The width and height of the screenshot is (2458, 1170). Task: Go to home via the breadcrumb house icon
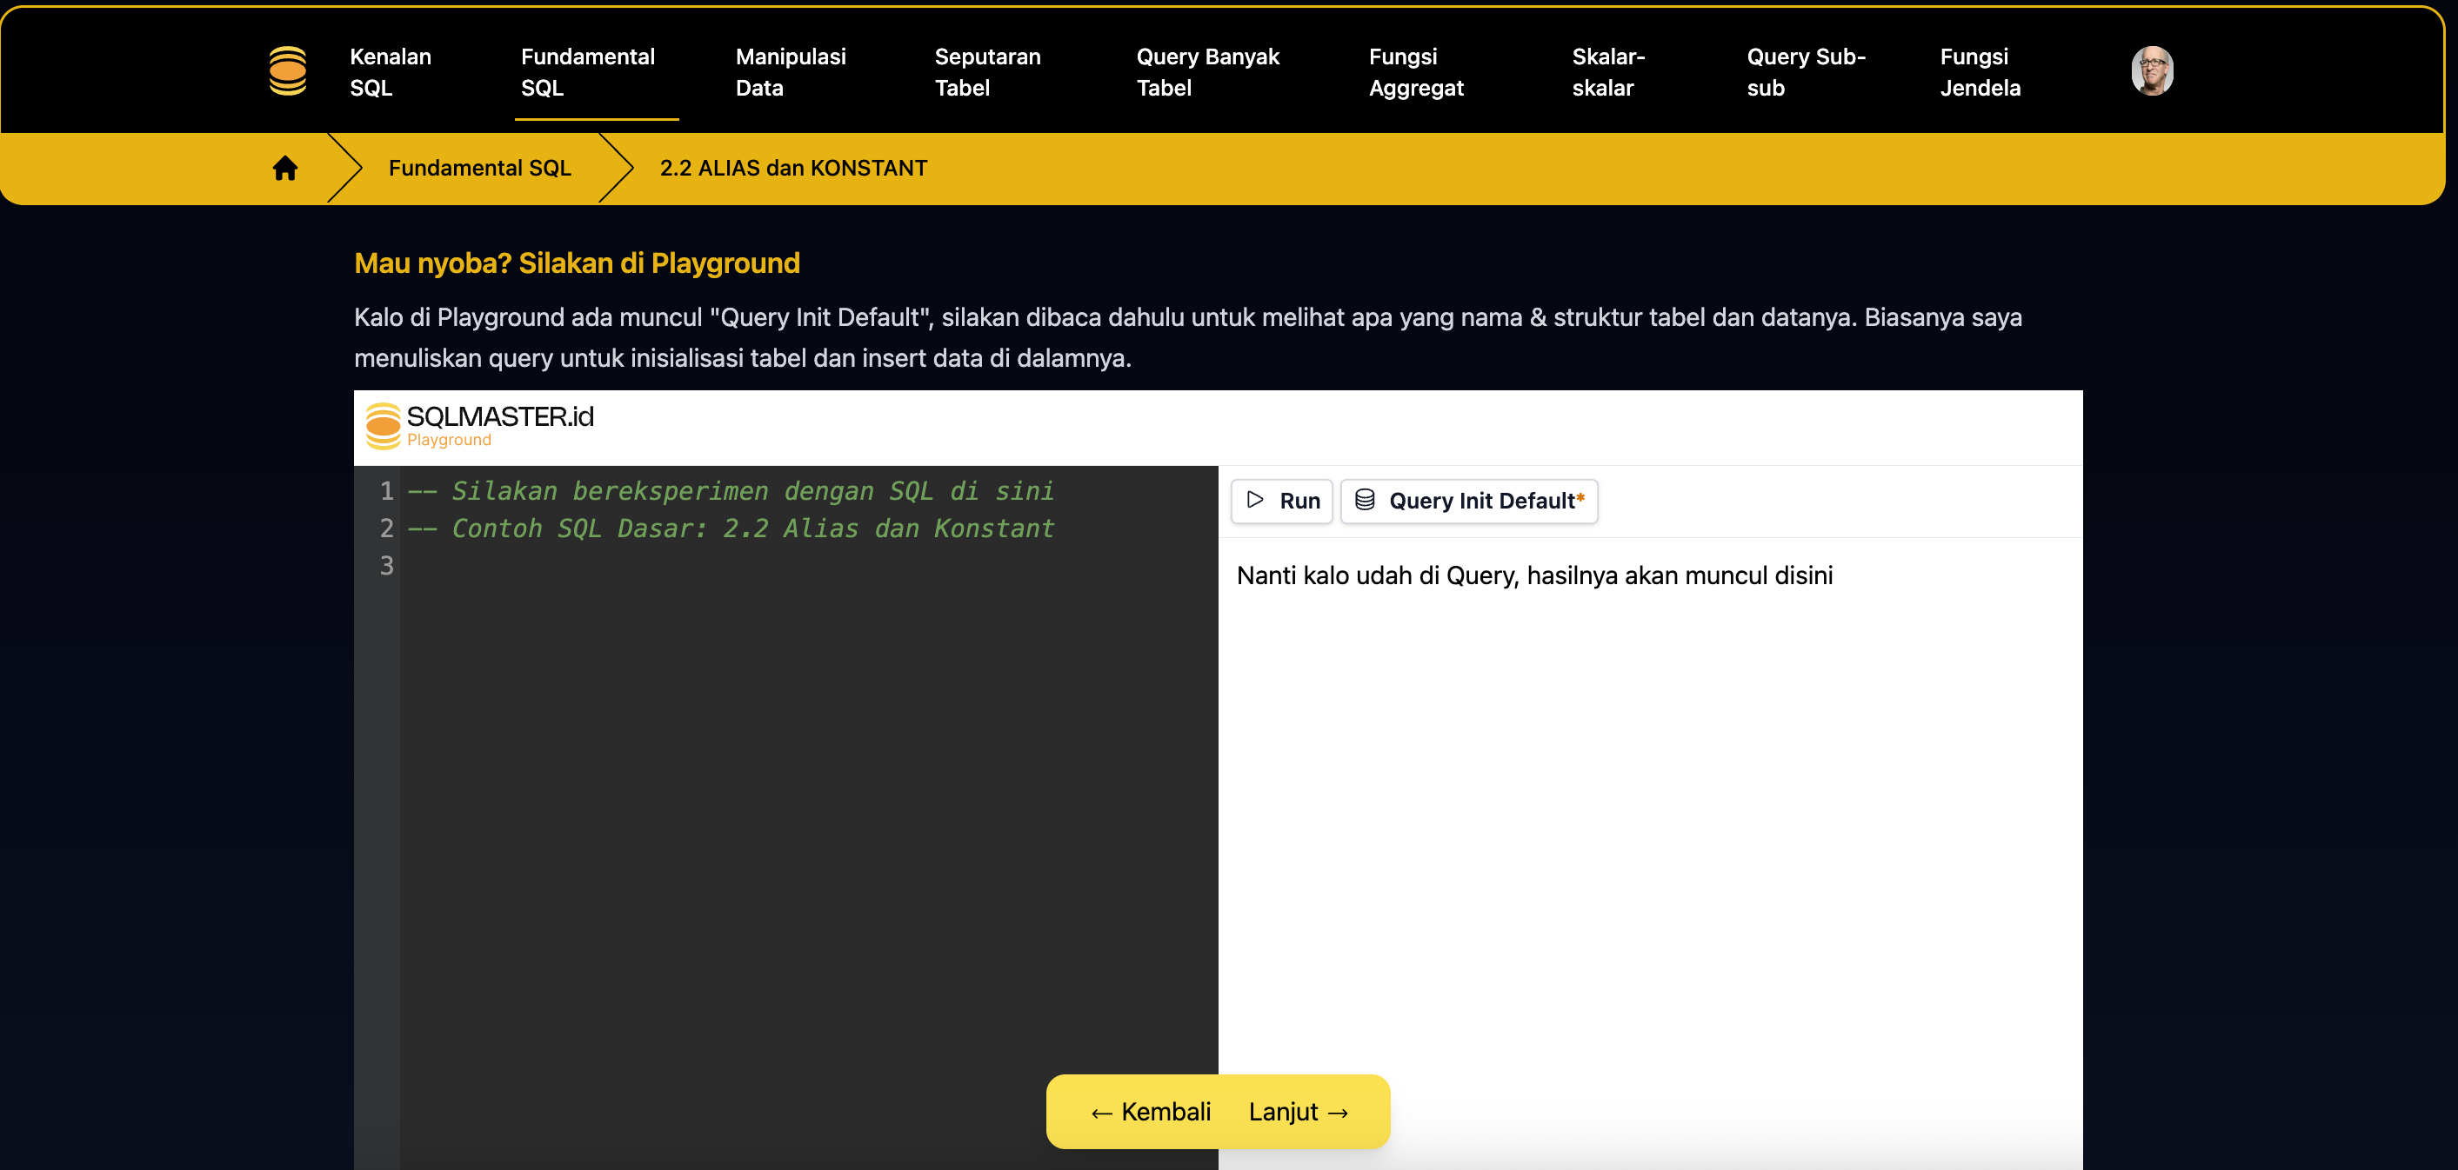click(285, 168)
